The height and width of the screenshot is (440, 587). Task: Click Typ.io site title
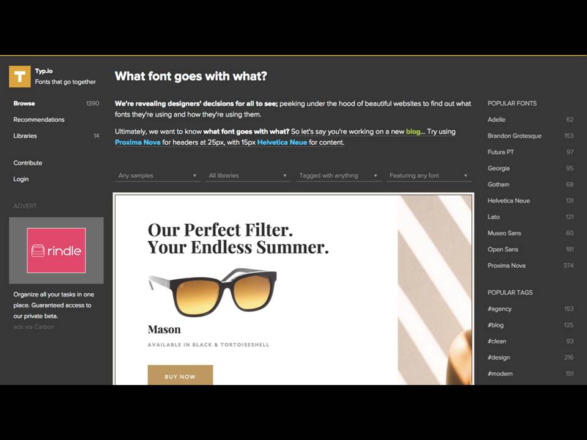tap(44, 71)
